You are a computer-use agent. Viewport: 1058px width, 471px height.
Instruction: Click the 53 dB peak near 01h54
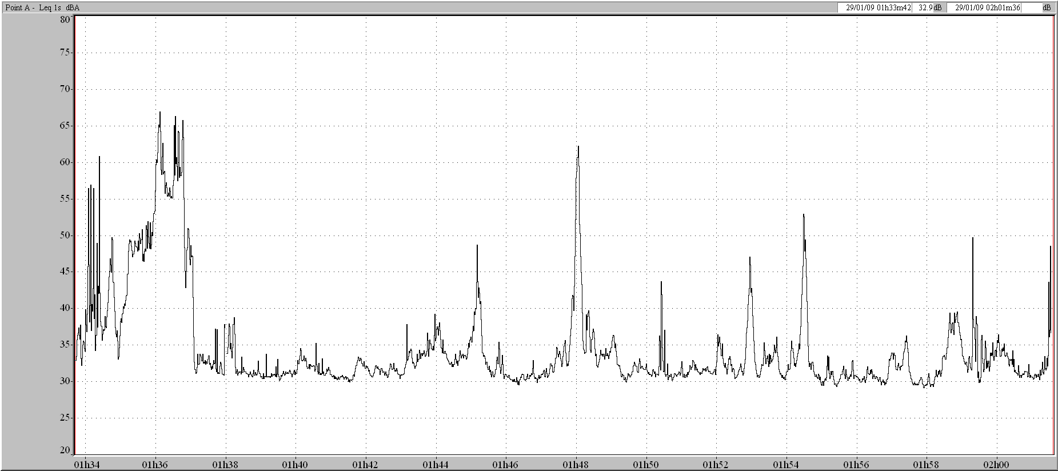coord(804,215)
